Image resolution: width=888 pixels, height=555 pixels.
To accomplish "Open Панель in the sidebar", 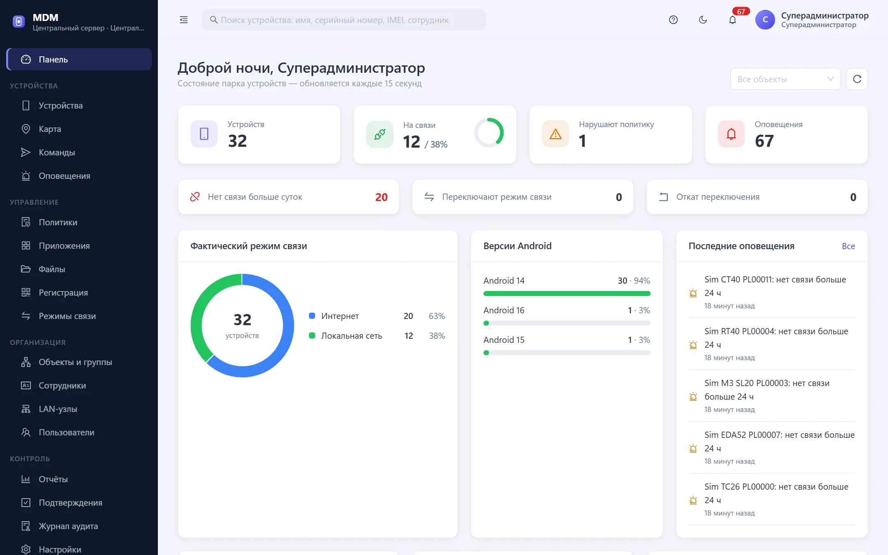I will 79,59.
